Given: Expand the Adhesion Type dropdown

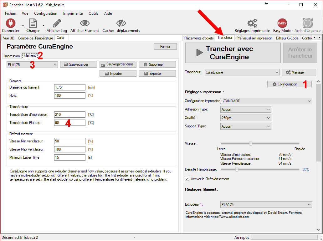Looking at the screenshot, I should tap(246, 110).
